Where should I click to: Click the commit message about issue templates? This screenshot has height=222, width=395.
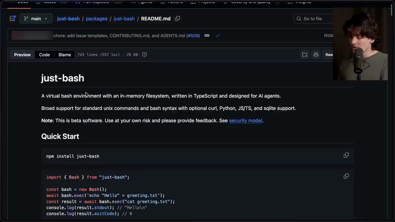[x=119, y=35]
